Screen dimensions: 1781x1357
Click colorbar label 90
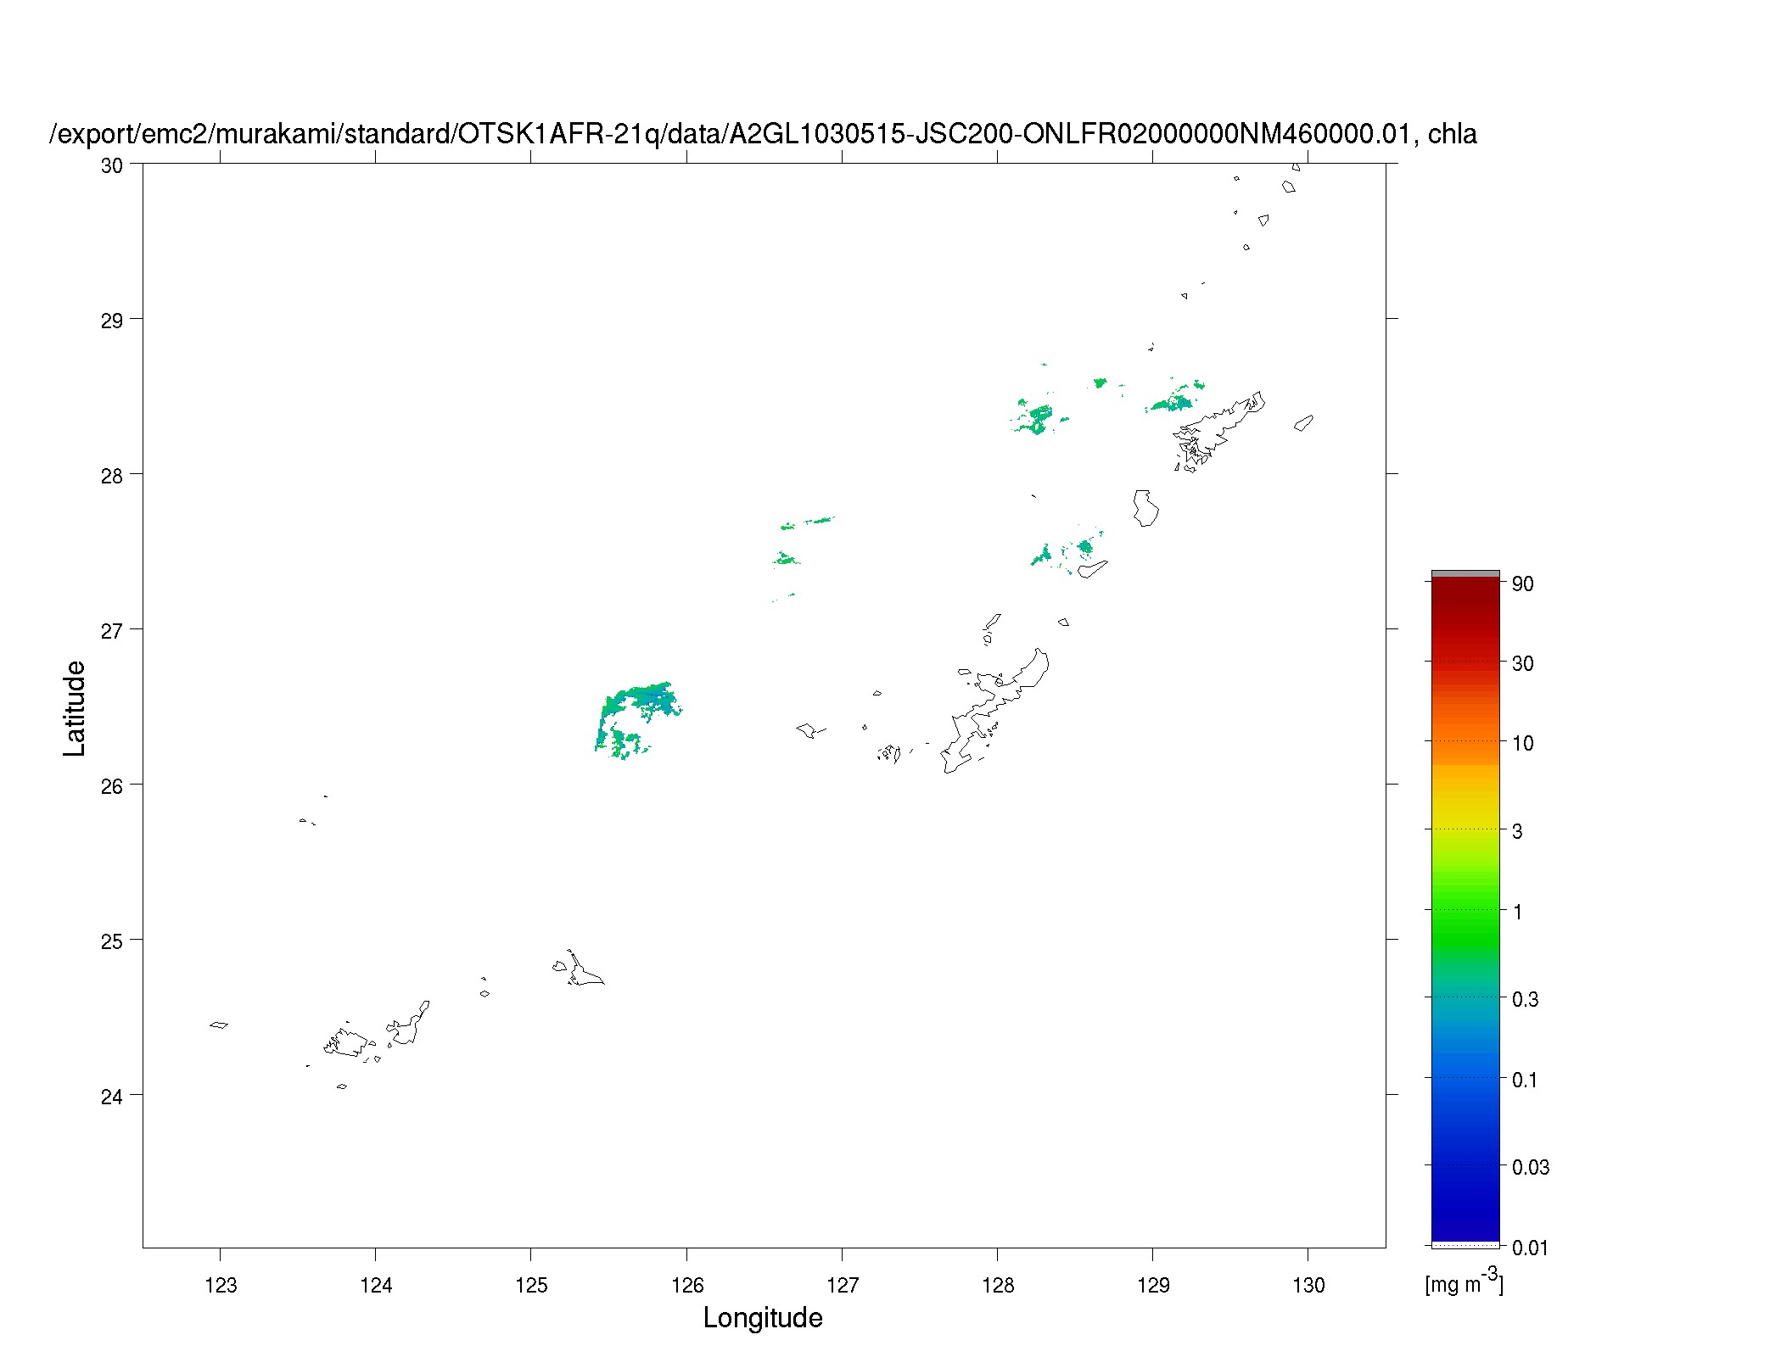[x=1523, y=584]
